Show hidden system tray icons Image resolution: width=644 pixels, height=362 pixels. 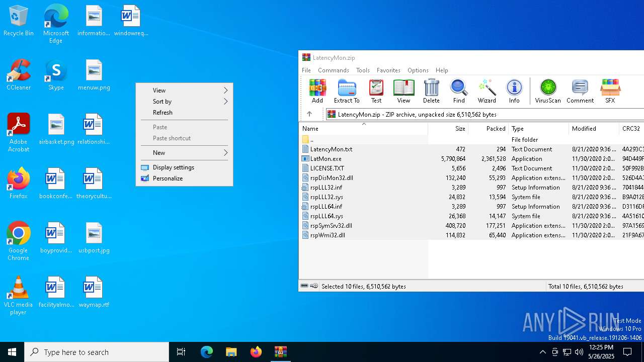click(x=542, y=352)
